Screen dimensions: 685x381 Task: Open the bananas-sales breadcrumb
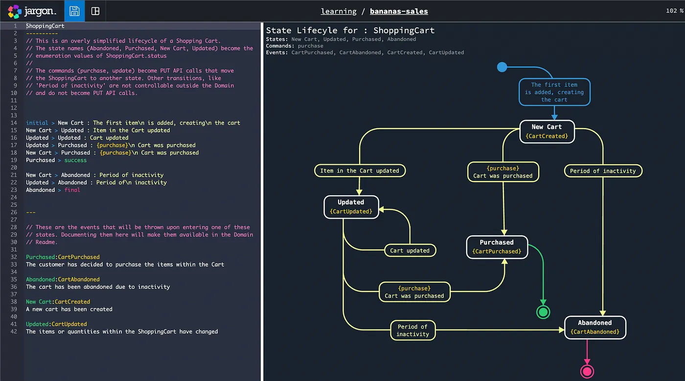click(399, 11)
